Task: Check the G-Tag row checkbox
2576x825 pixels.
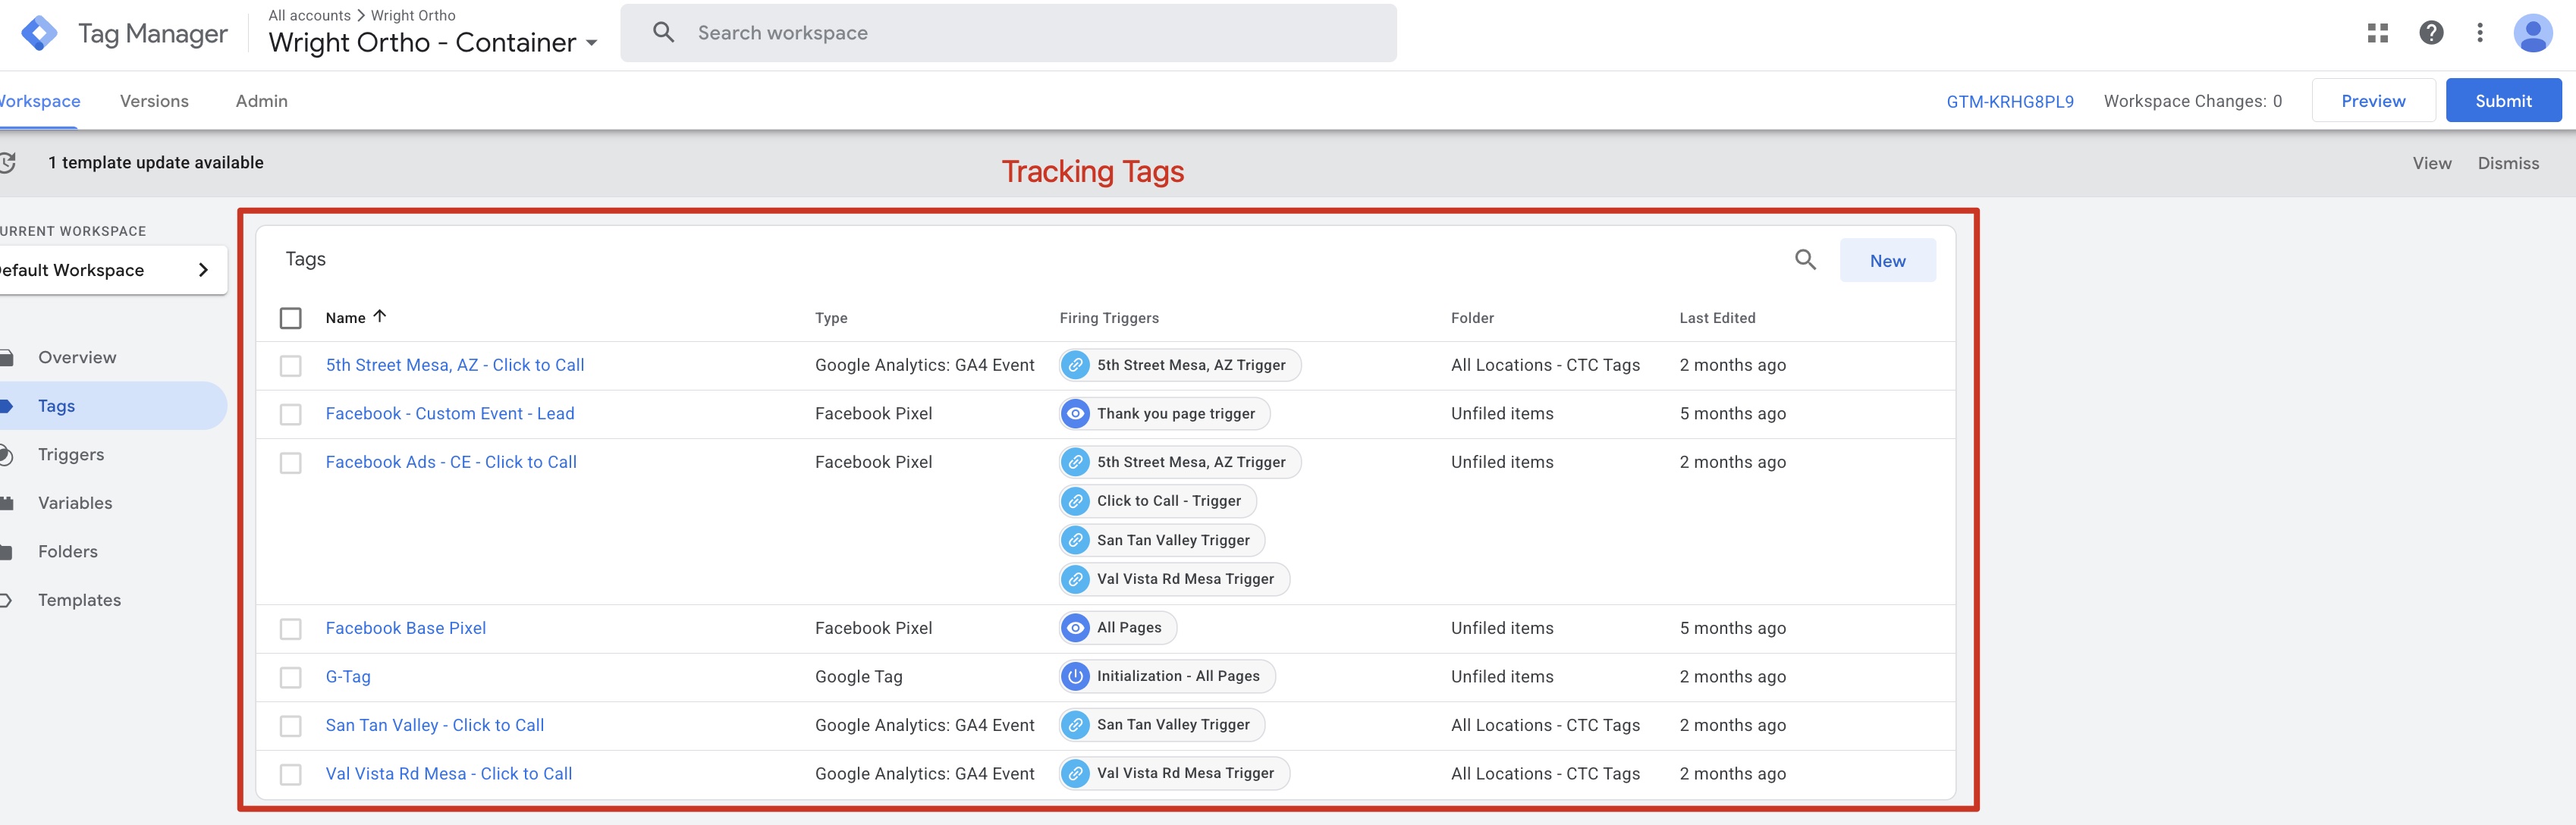Action: [x=291, y=677]
